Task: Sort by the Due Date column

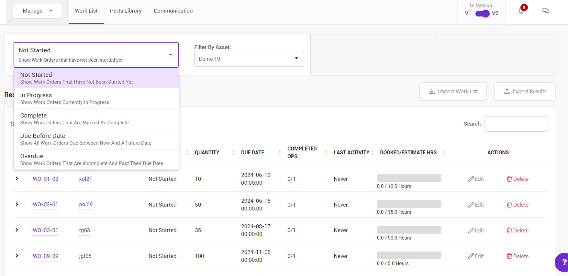Action: (x=252, y=152)
